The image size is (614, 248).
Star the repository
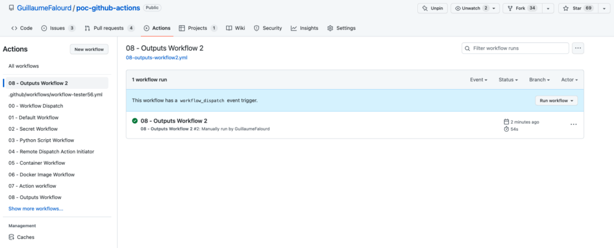tap(578, 8)
